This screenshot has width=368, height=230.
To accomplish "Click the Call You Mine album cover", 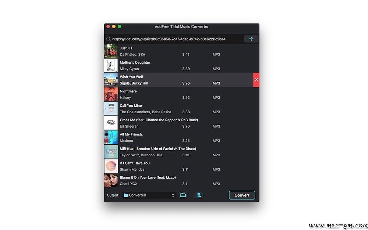I will [x=111, y=109].
